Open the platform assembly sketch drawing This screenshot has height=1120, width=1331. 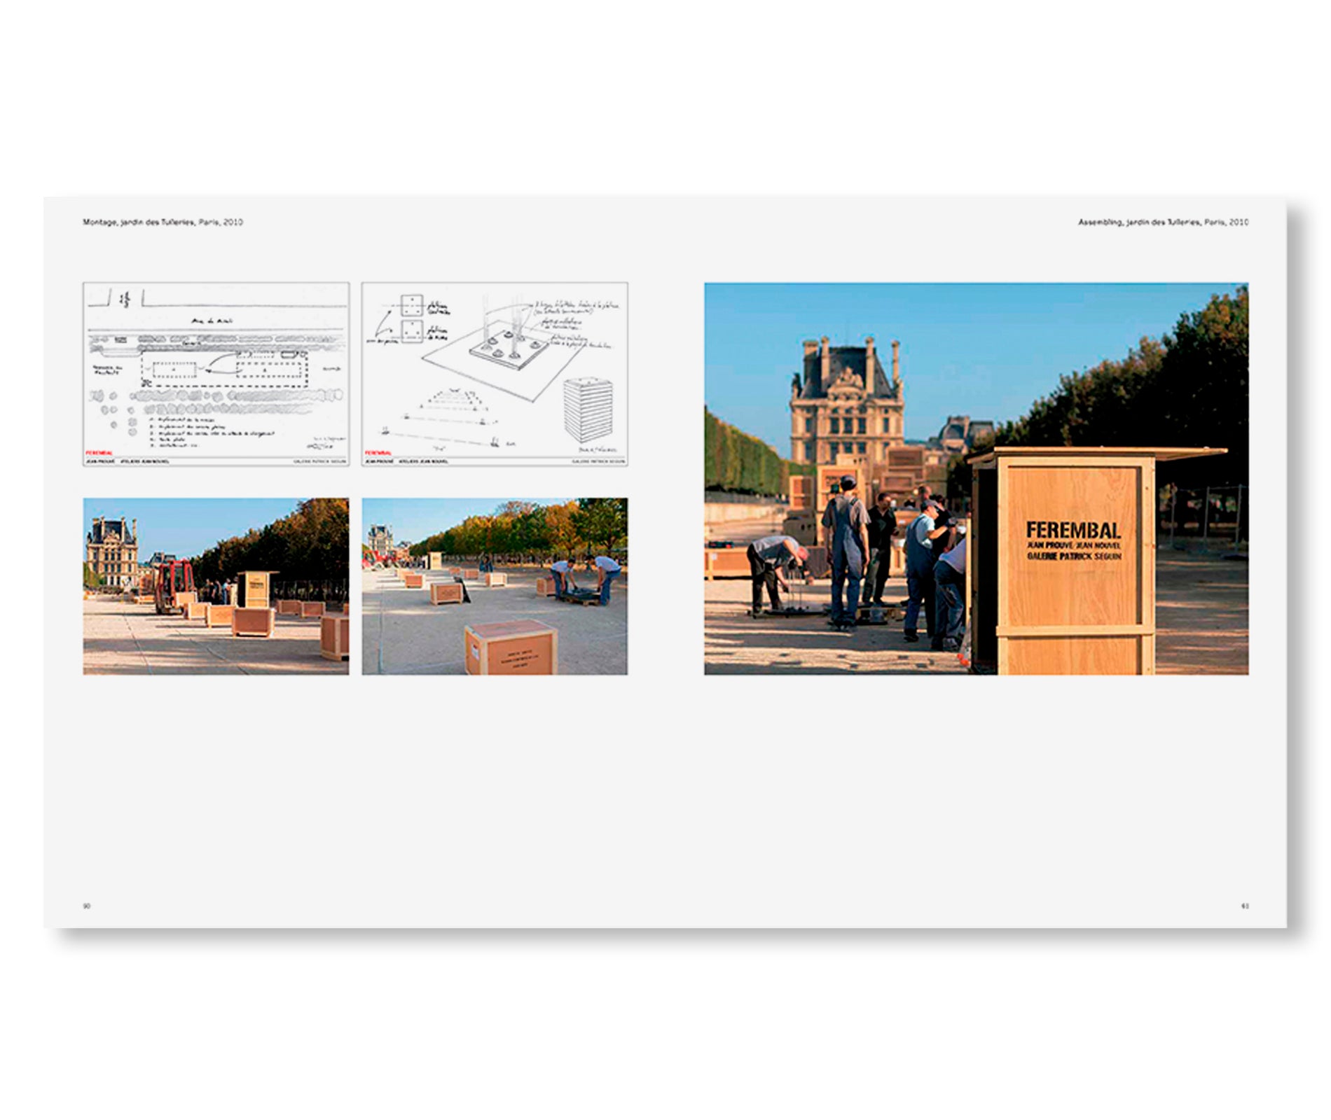tap(495, 374)
